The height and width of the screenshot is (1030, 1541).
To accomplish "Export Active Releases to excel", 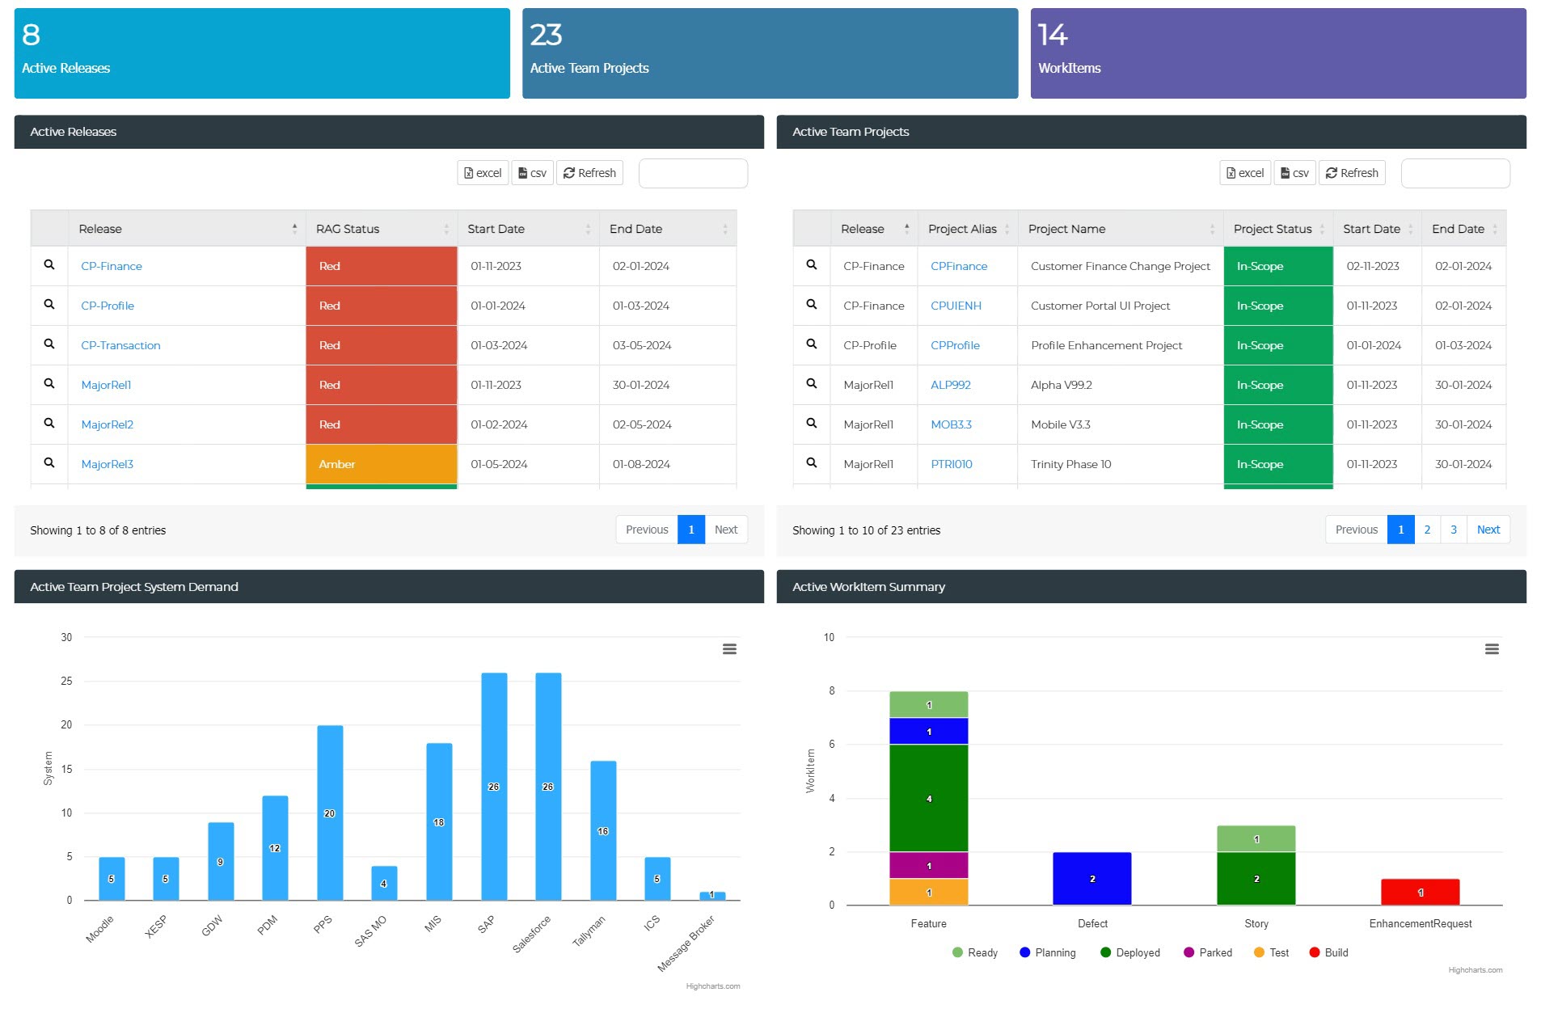I will 483,173.
